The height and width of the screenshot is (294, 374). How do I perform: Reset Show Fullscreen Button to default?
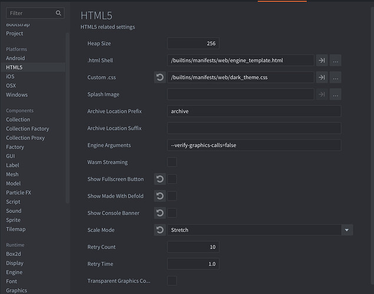pos(160,179)
